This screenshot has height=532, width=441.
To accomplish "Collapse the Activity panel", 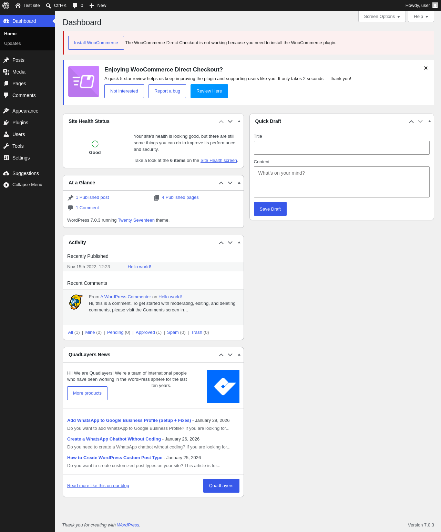I will 239,242.
